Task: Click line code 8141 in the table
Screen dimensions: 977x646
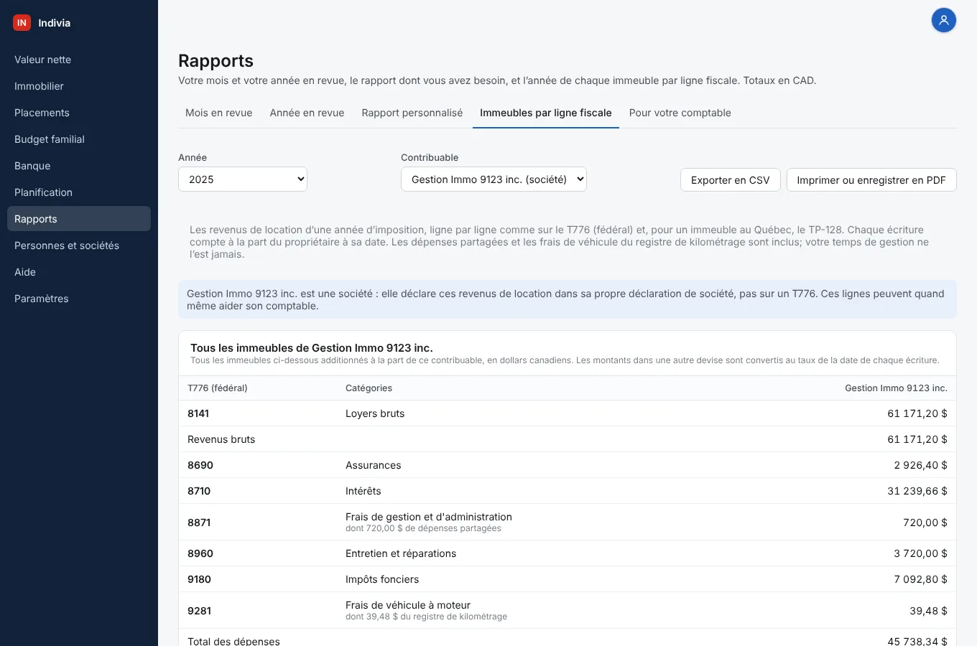Action: (x=198, y=413)
